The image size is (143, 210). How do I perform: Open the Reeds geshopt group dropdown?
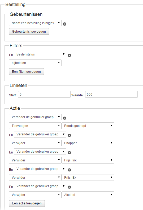pos(88,126)
